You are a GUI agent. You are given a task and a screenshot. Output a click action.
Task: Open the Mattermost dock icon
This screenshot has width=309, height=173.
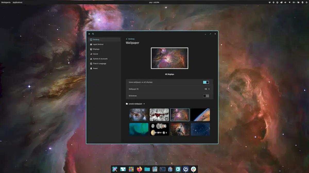point(186,169)
